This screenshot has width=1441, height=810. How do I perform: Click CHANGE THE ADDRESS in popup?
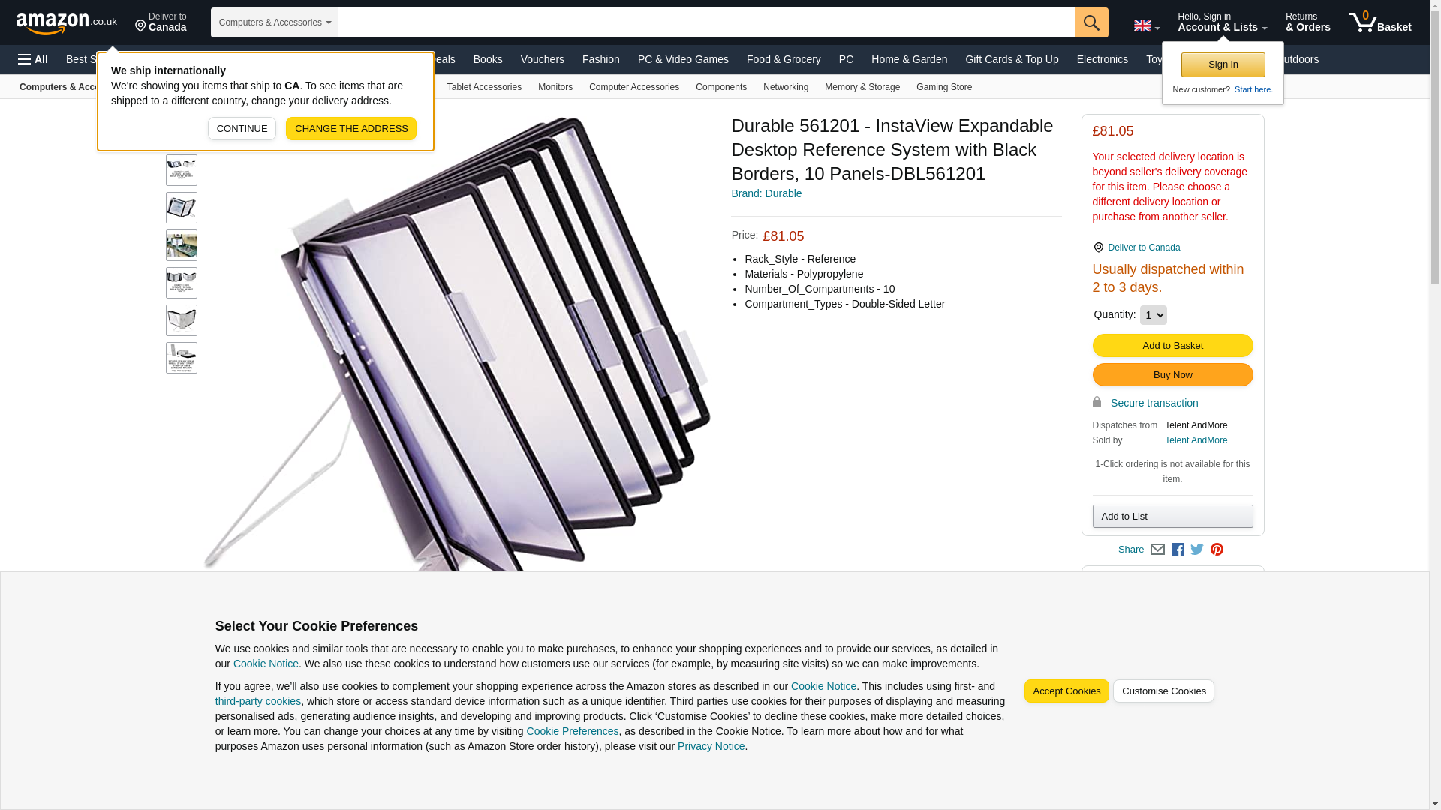tap(351, 128)
